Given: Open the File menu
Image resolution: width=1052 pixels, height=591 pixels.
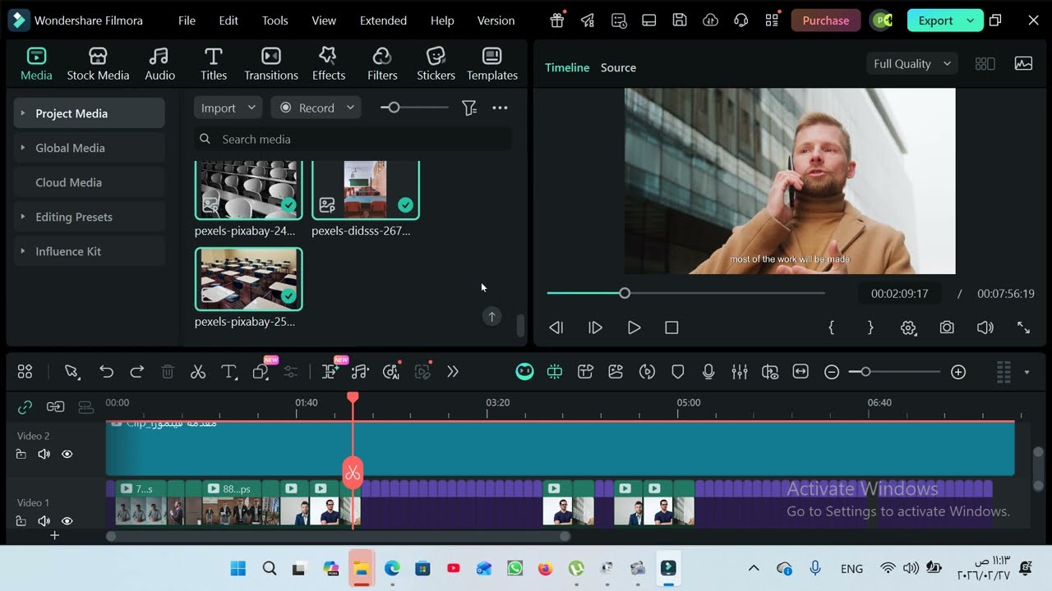Looking at the screenshot, I should 187,21.
